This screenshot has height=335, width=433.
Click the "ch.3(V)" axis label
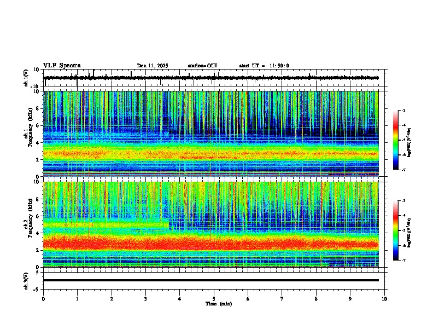point(26,281)
